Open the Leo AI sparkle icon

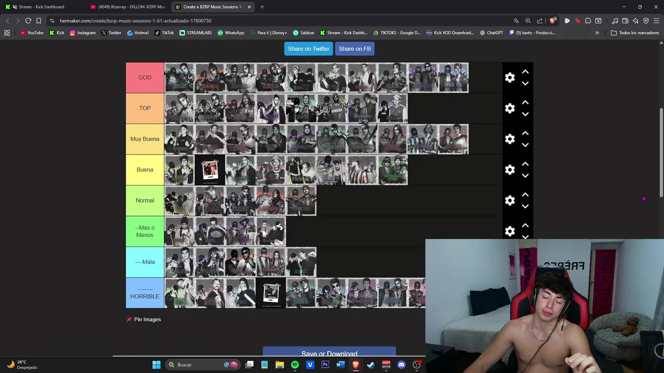[x=635, y=21]
